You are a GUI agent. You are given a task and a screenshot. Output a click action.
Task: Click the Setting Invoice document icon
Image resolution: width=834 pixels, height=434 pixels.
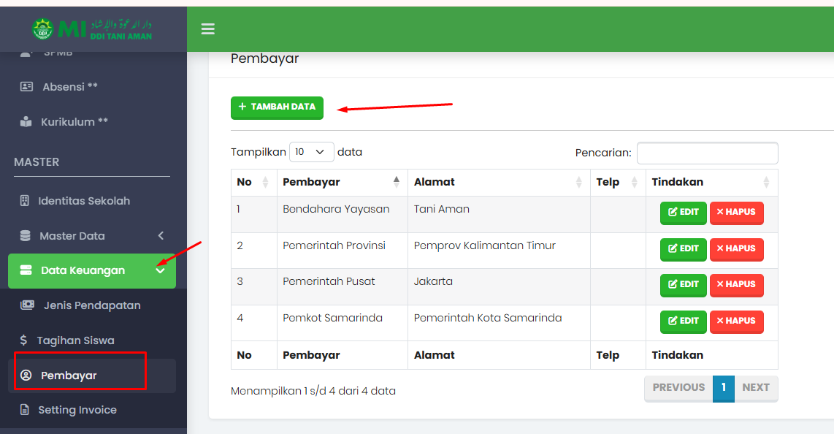[25, 410]
